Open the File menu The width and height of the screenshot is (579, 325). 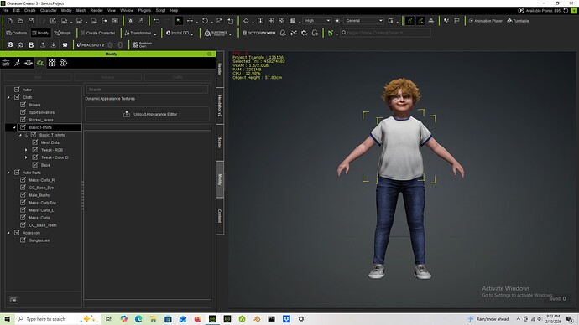pos(5,10)
